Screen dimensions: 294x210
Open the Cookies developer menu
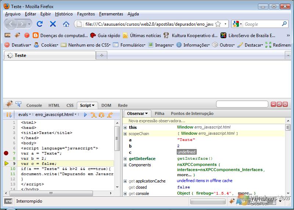pyautogui.click(x=46, y=45)
